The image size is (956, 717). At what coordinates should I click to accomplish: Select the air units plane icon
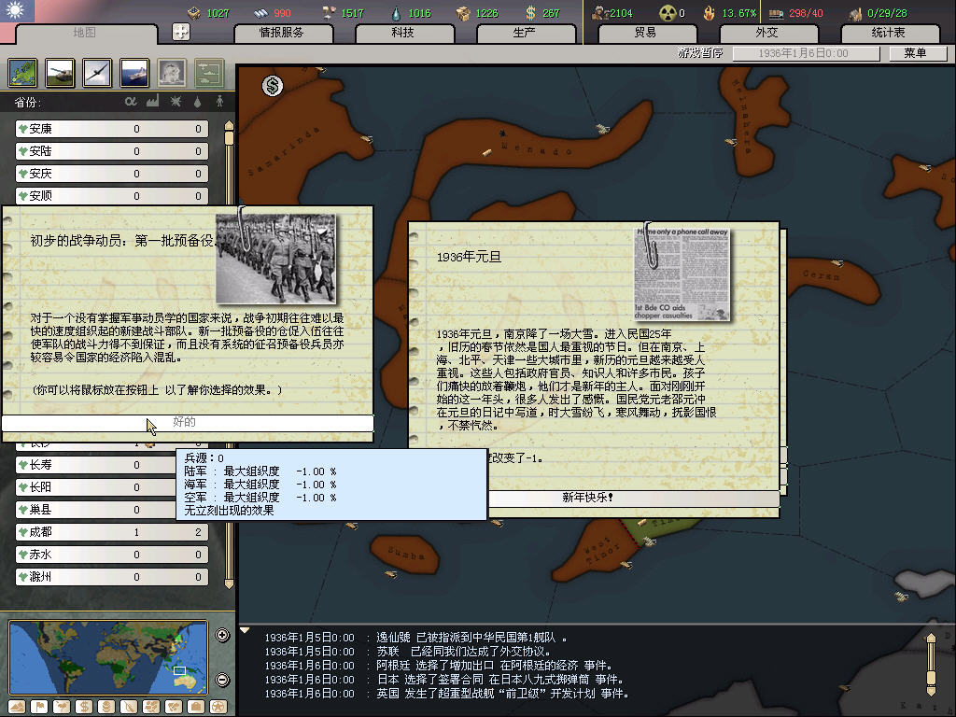pos(97,73)
